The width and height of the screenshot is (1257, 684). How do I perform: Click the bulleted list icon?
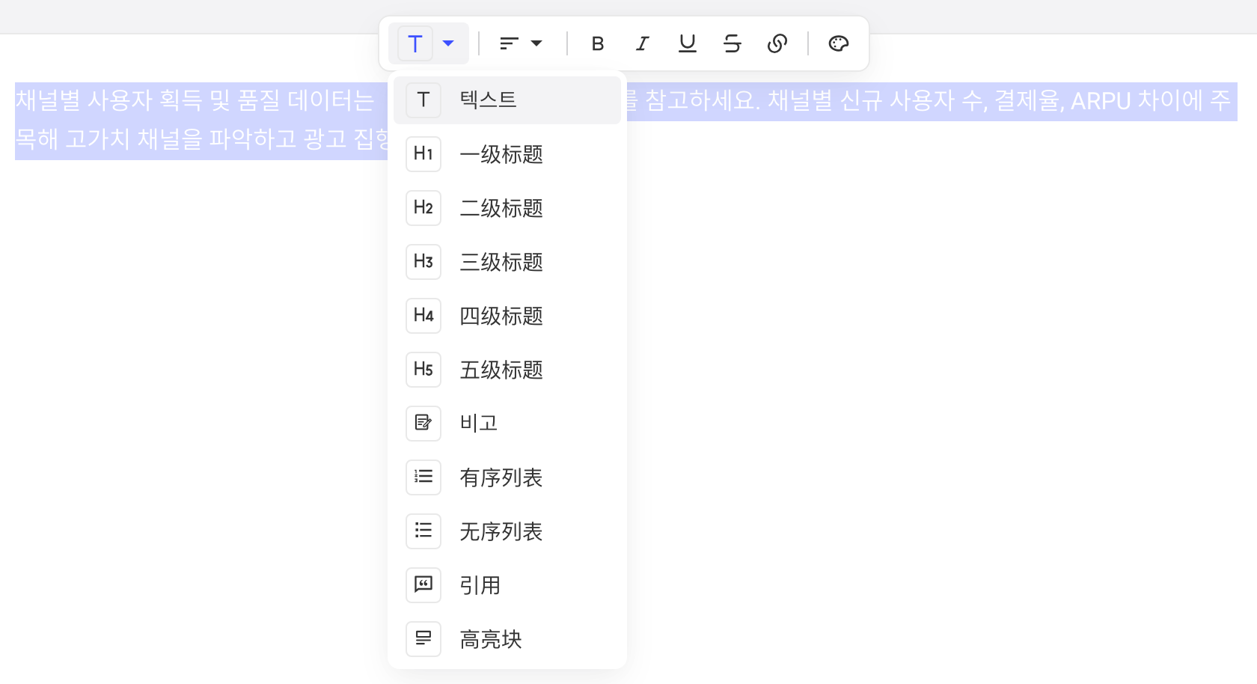tap(423, 531)
